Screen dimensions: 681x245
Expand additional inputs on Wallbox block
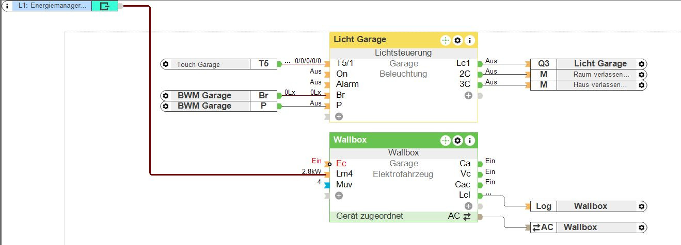tap(339, 196)
